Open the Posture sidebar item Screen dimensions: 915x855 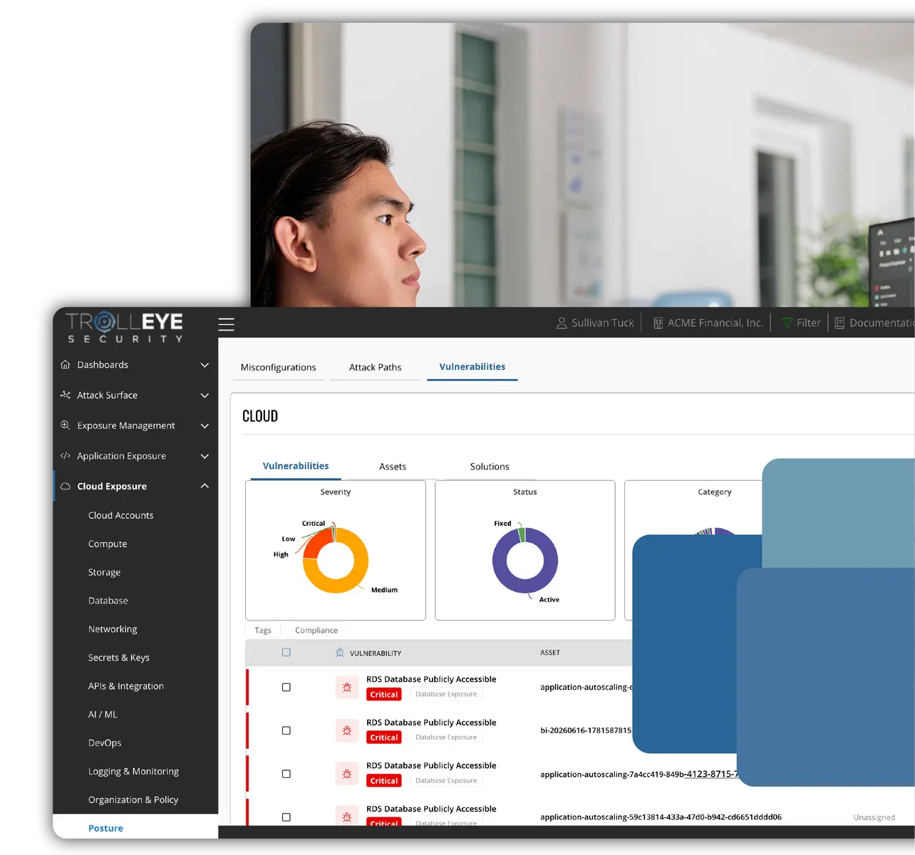click(105, 828)
